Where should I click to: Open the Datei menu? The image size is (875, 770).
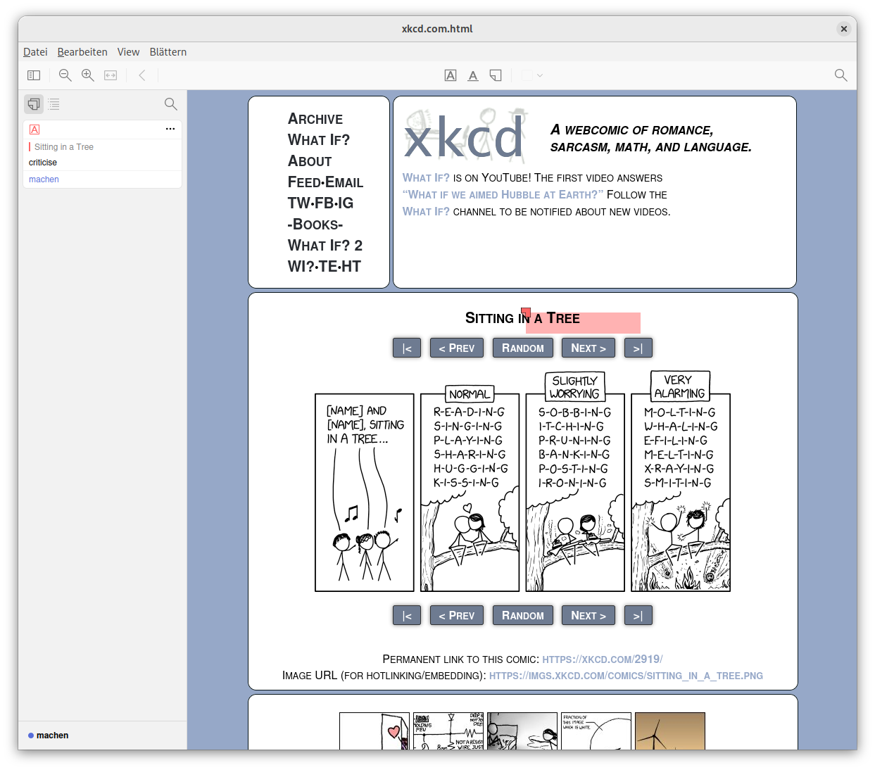(x=35, y=52)
